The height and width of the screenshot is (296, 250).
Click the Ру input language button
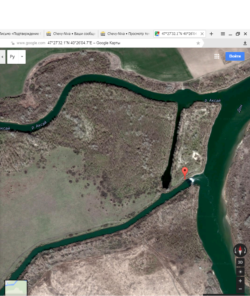[12, 57]
